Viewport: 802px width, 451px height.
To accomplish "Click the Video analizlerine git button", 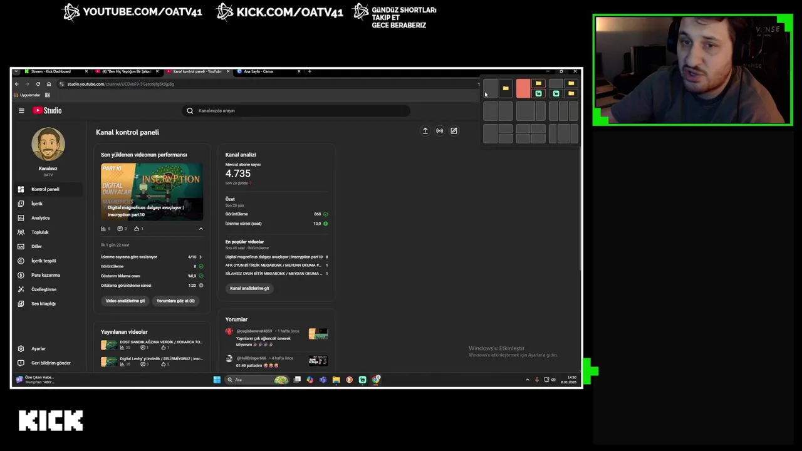I will [x=125, y=301].
